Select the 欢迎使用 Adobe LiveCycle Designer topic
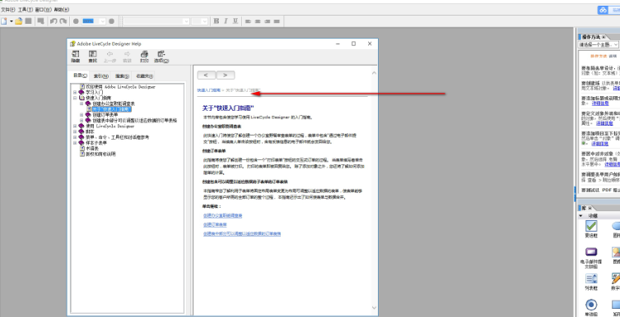Image resolution: width=620 pixels, height=317 pixels. pos(120,86)
